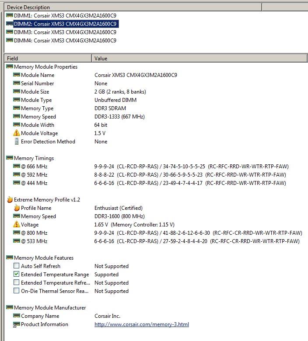Toggle the Extended Temperature Refresh checkbox
This screenshot has height=341, width=308.
pos(16,282)
